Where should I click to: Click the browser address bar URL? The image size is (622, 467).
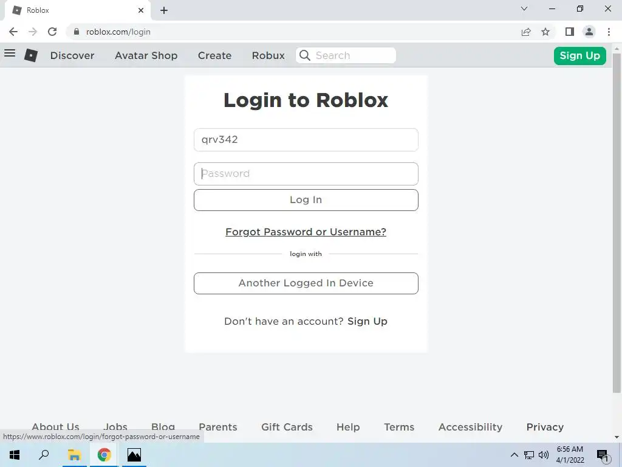(x=118, y=32)
